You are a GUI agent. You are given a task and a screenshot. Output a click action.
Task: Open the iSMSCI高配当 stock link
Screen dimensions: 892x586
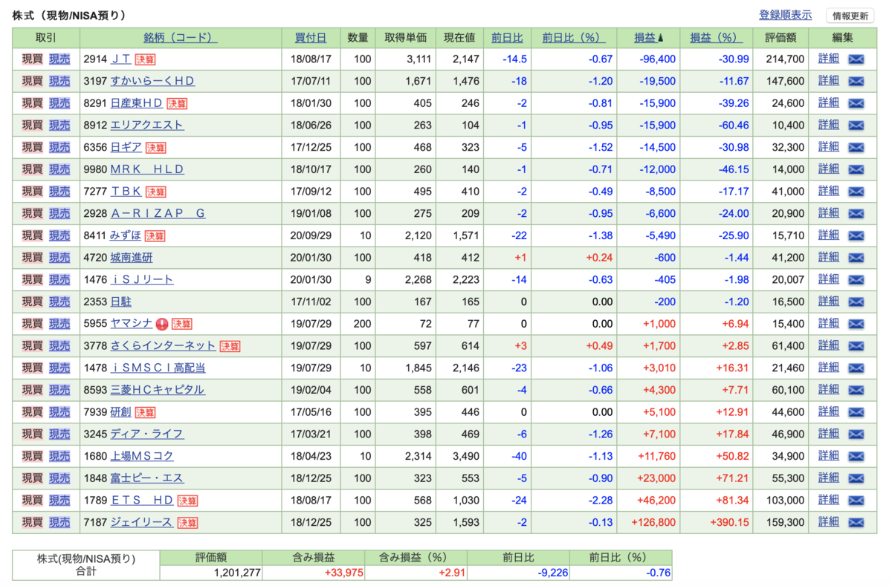(158, 368)
